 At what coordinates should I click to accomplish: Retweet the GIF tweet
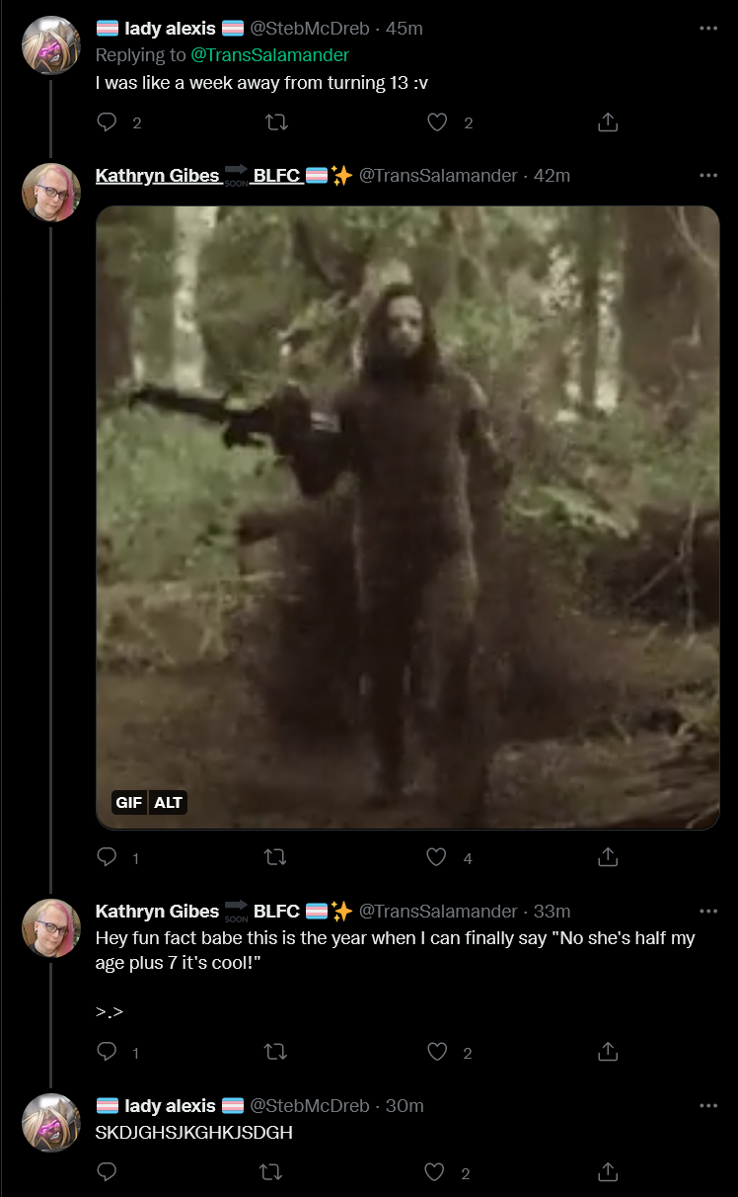(x=277, y=857)
